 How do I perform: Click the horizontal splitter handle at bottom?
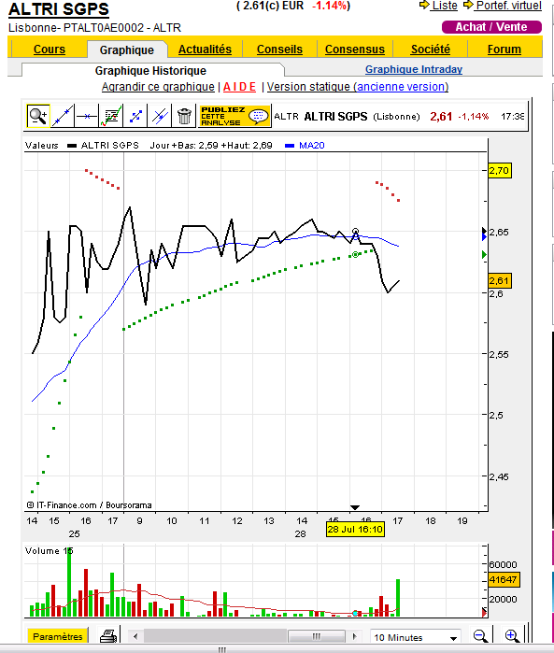(x=221, y=649)
